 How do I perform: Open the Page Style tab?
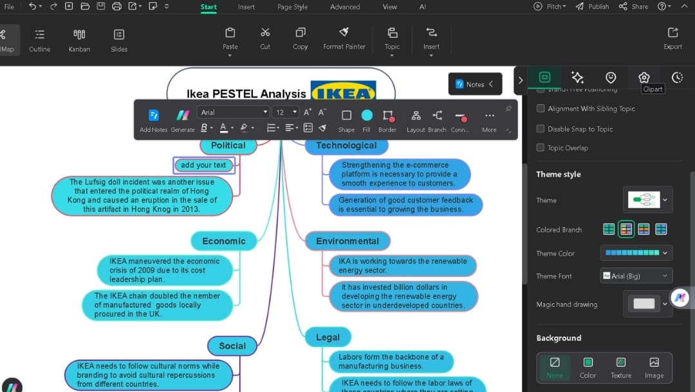(x=293, y=6)
